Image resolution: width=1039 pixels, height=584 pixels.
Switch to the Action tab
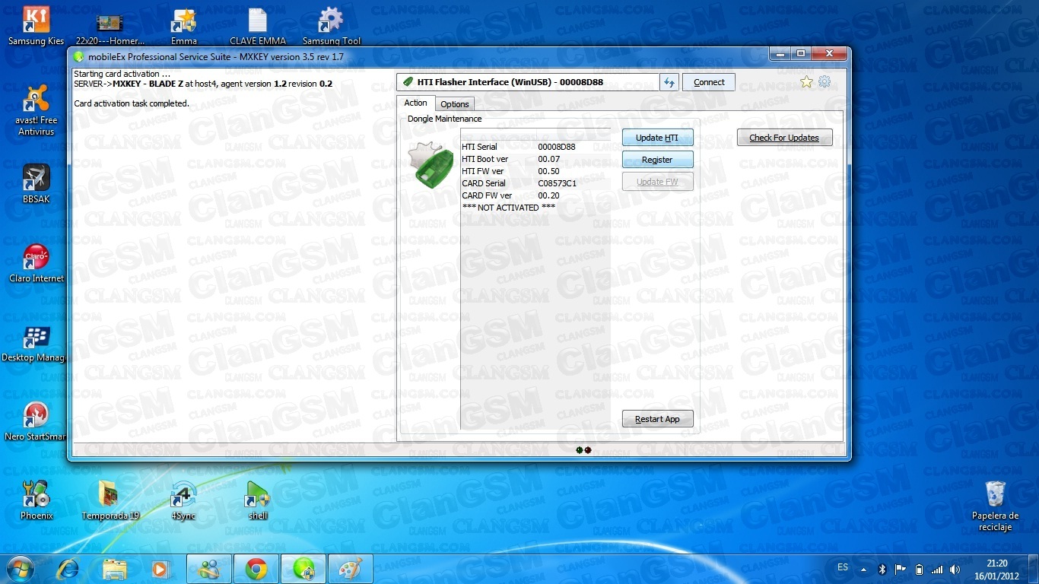click(x=415, y=103)
